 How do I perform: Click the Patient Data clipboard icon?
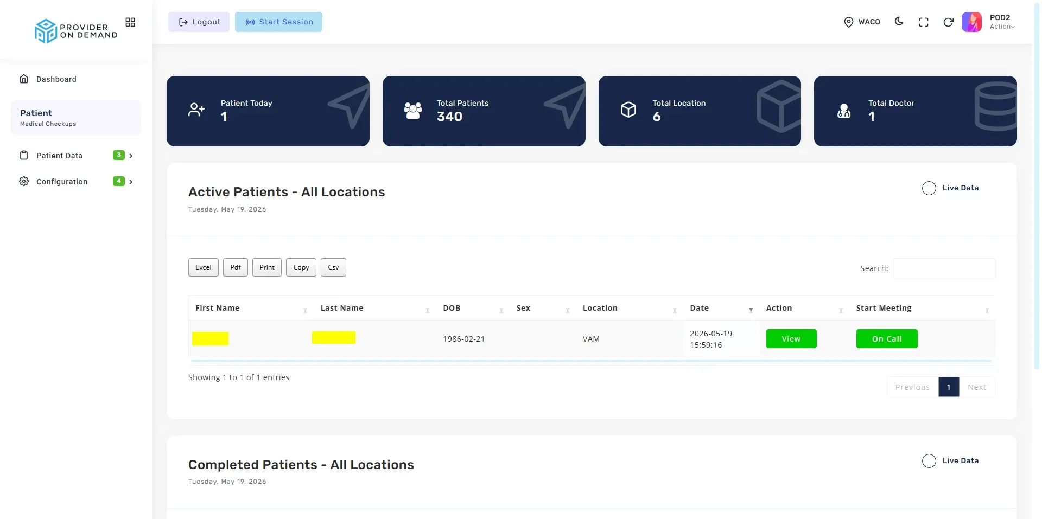pyautogui.click(x=24, y=156)
